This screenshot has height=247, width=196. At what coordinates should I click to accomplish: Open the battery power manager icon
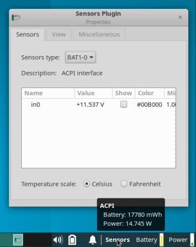72,240
